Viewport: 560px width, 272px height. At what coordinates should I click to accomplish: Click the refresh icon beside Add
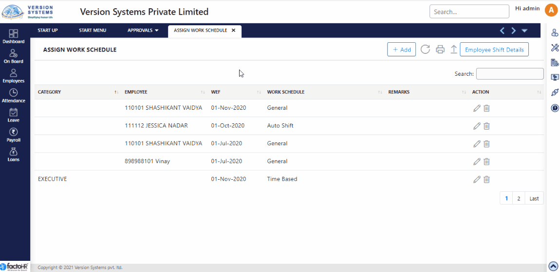click(x=425, y=50)
